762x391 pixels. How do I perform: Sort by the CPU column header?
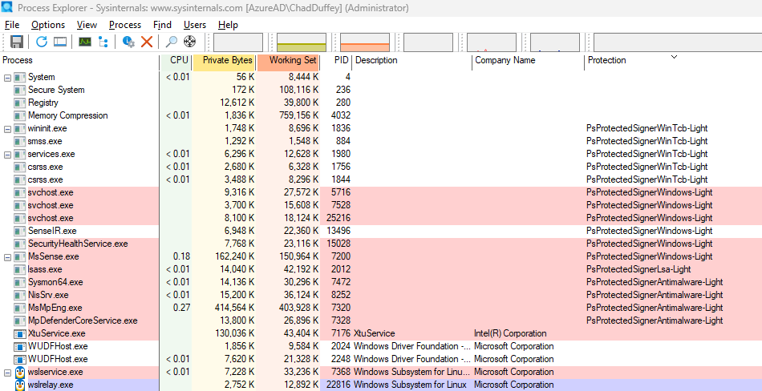click(176, 60)
